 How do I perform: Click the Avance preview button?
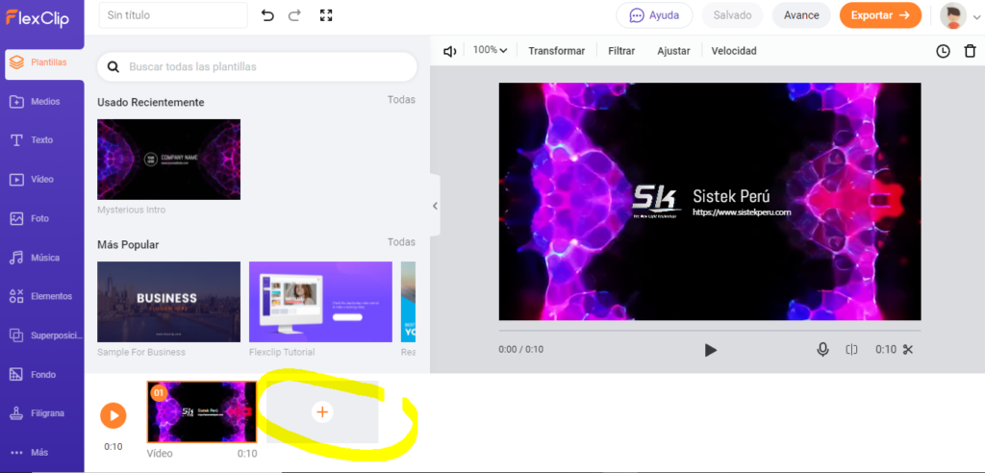point(801,15)
